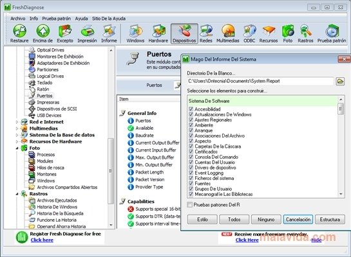Click the freeware Click Here link

[x=247, y=240]
